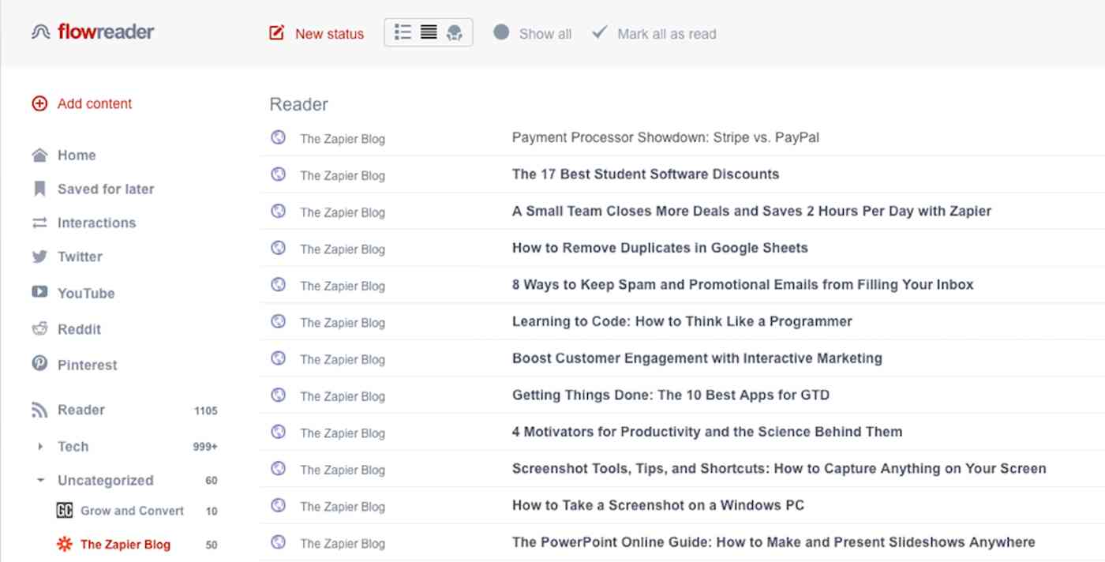Click globe icon on Windows PC screenshot row
1105x562 pixels.
click(x=278, y=505)
